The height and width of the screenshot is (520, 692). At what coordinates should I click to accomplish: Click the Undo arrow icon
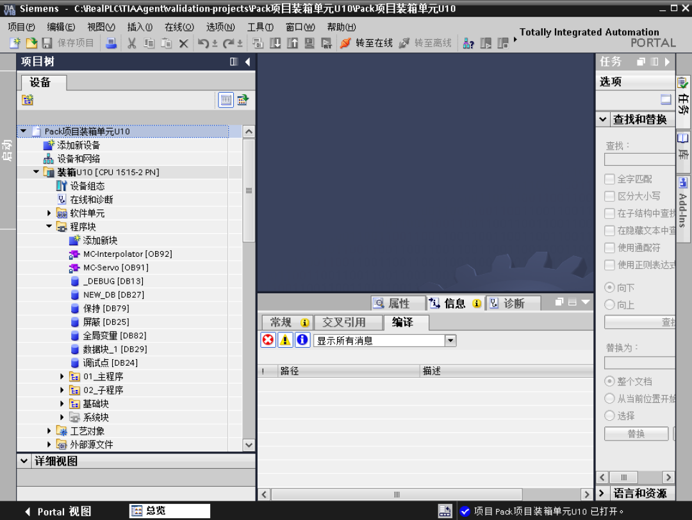[x=203, y=43]
